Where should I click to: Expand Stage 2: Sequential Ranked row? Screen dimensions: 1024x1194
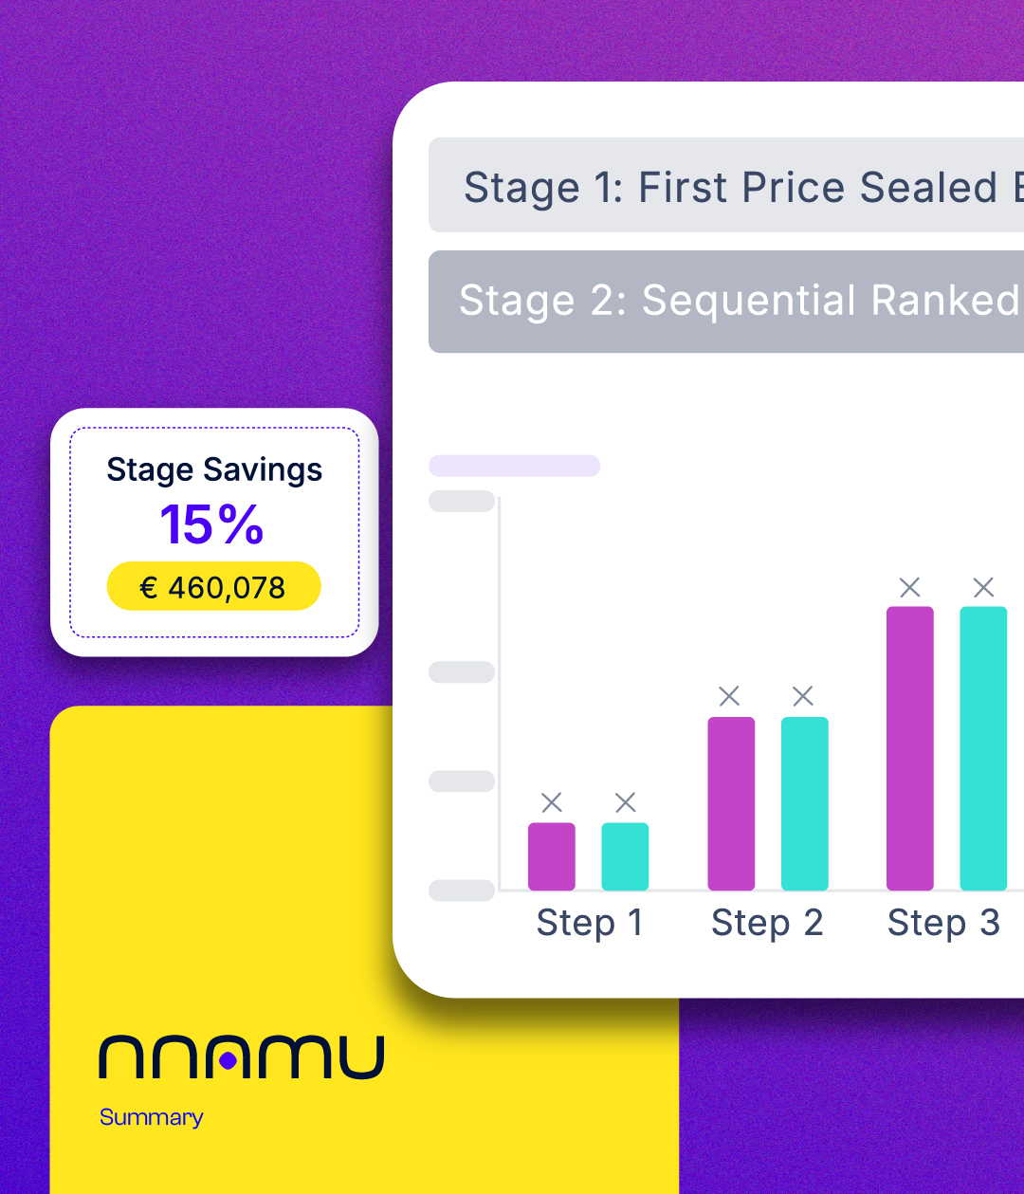(x=726, y=302)
